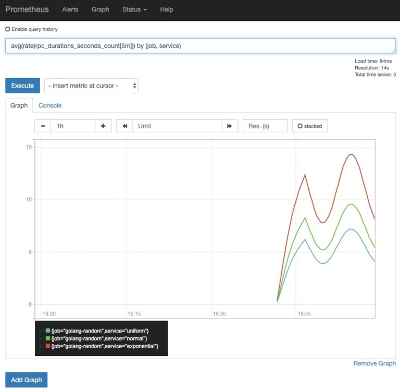Click the forward end-time double-arrow button
The height and width of the screenshot is (392, 400).
[x=229, y=126]
